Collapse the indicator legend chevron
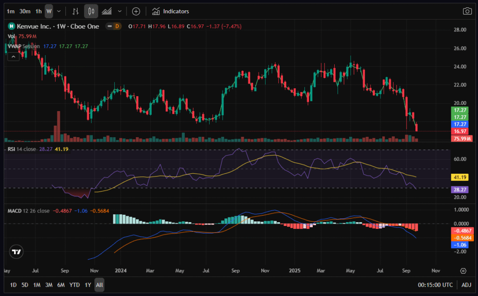The height and width of the screenshot is (296, 478). (x=14, y=56)
